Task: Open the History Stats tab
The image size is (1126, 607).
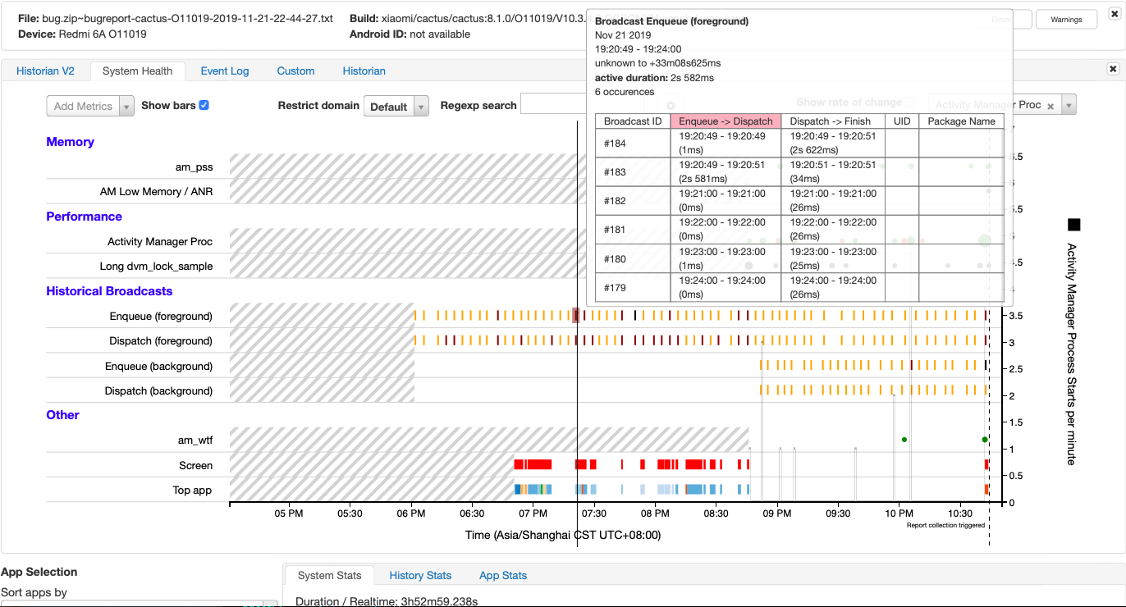Action: click(420, 576)
